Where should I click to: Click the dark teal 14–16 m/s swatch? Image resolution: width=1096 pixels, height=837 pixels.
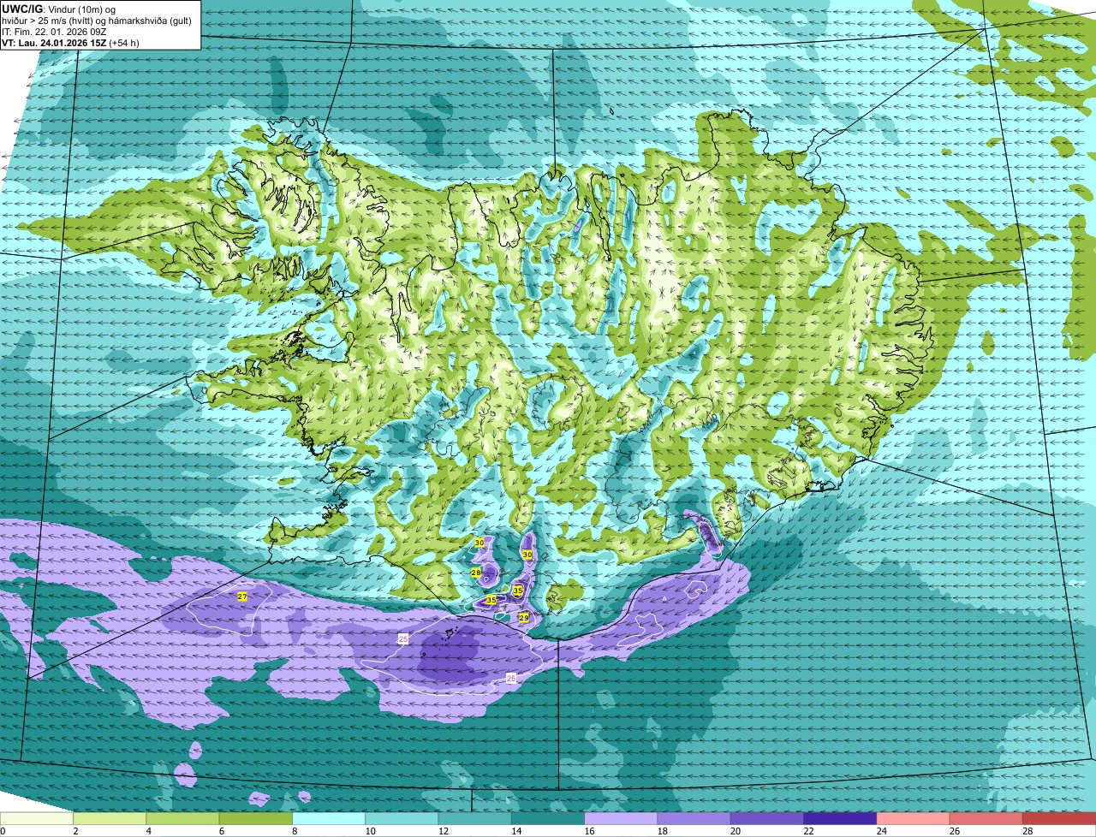click(x=548, y=818)
